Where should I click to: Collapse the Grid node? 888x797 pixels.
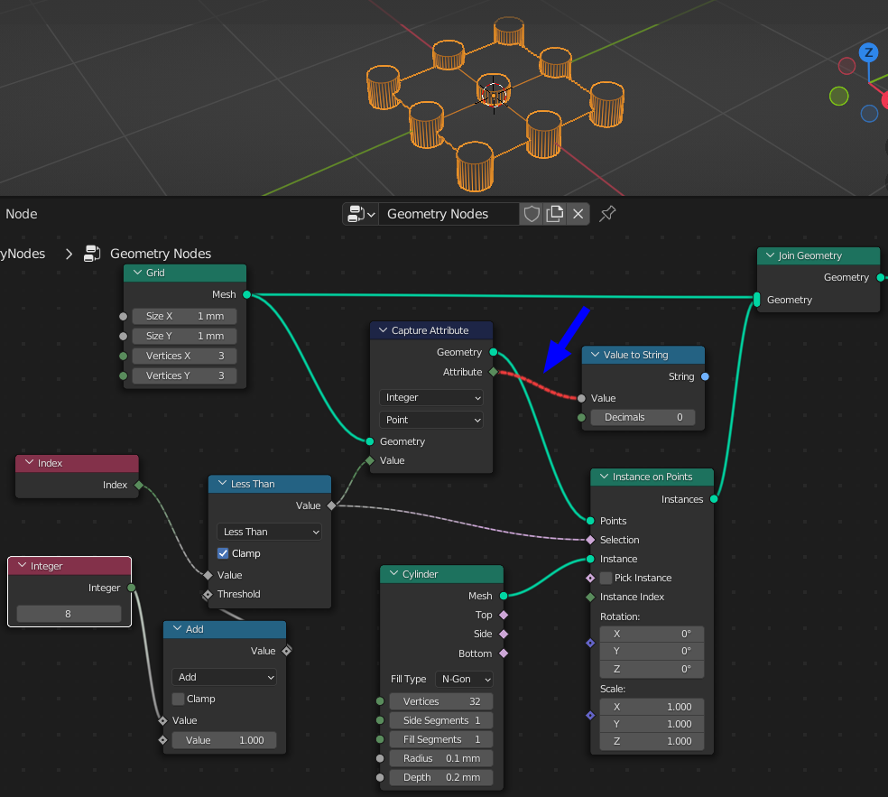click(137, 273)
